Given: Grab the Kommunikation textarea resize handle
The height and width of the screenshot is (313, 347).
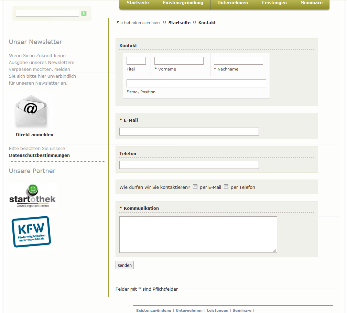Looking at the screenshot, I should [275, 251].
